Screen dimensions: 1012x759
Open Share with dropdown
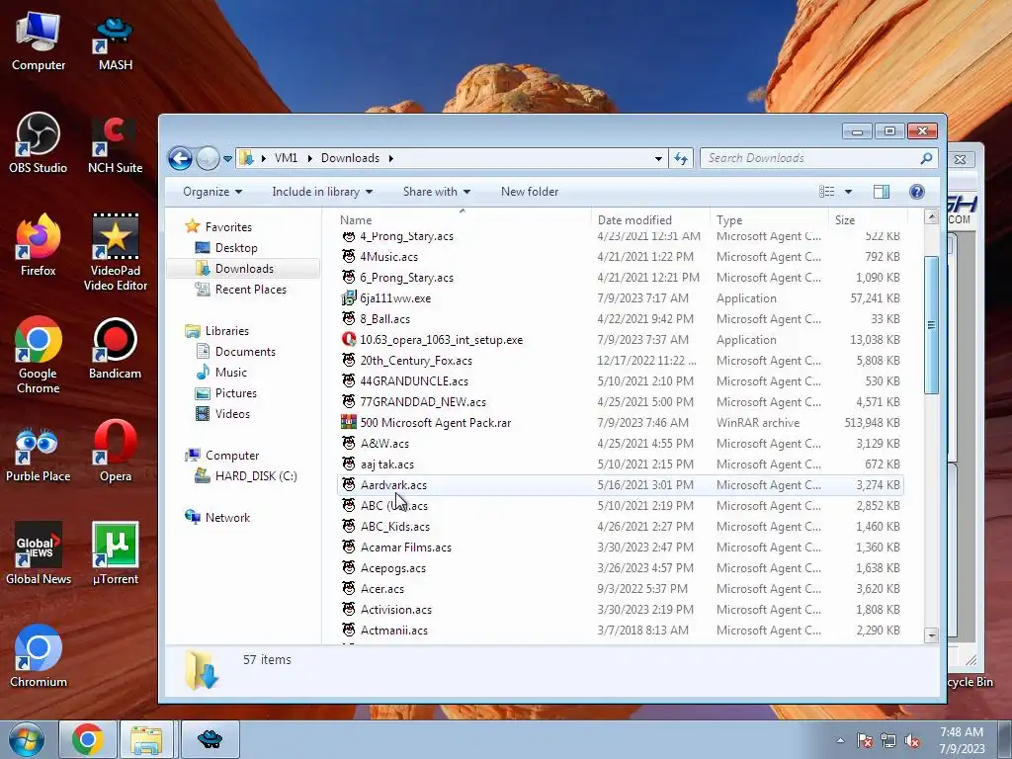(436, 192)
